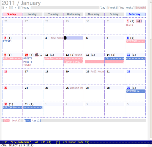Screen dimensions: 152x147
Task: Select date 6 in the calendar
Action: tap(87, 38)
